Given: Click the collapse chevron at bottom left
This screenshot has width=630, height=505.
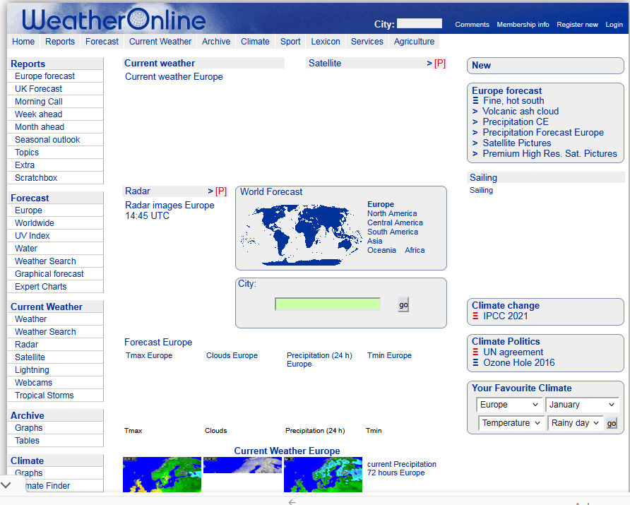Looking at the screenshot, I should 6,485.
